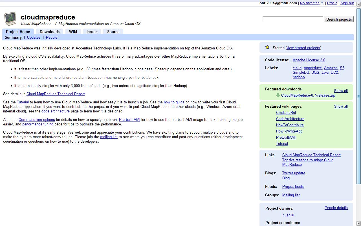Open the My favorites dropdown arrow
Screen dimensions: 361x226
(x=322, y=3)
